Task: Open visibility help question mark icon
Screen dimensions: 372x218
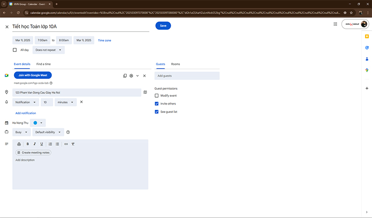Action: (x=68, y=132)
